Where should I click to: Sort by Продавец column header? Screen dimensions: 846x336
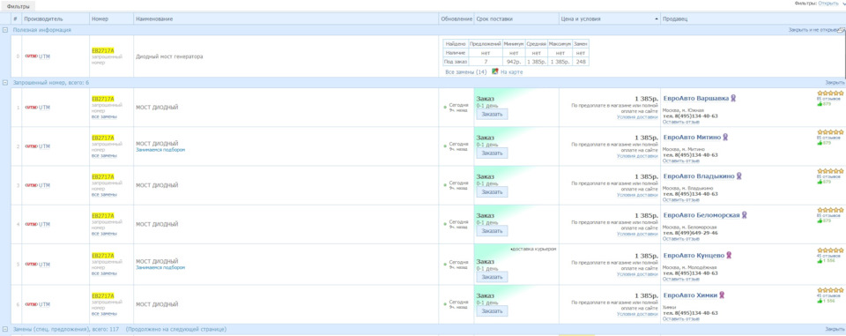tap(674, 19)
